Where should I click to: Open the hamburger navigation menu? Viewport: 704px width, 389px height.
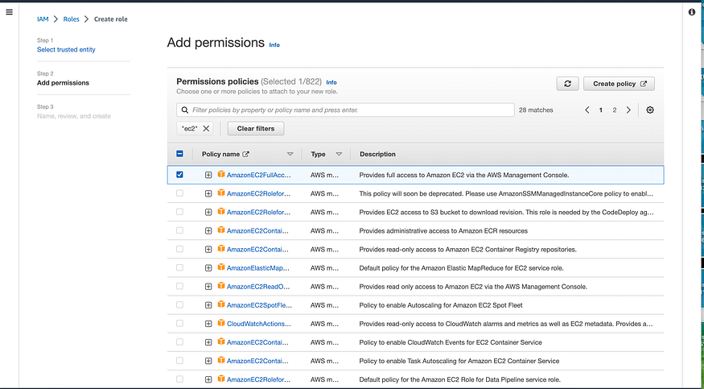pyautogui.click(x=10, y=13)
